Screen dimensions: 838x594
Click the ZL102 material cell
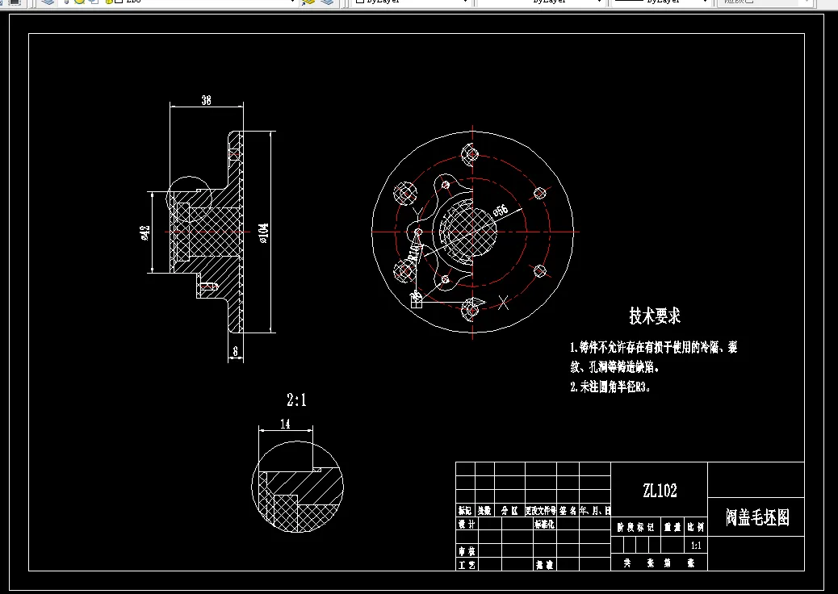coord(660,491)
